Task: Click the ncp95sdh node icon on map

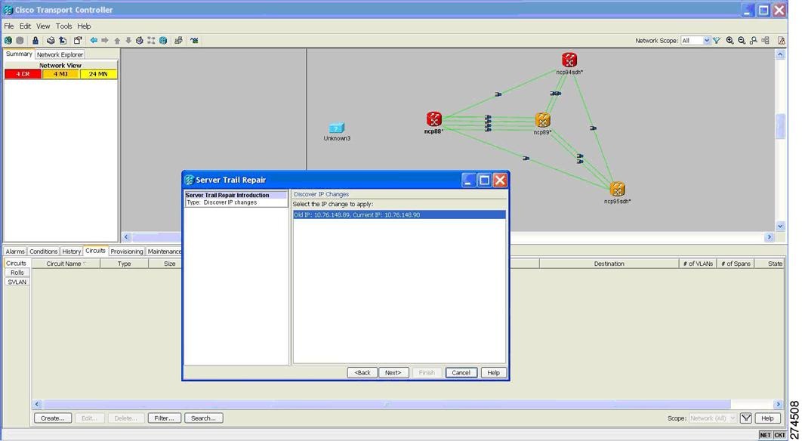Action: 617,190
